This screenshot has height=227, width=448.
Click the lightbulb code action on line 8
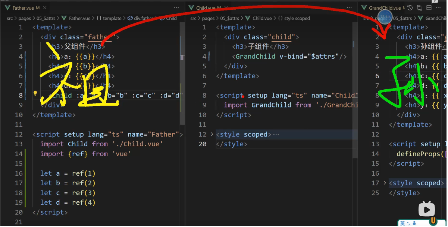(35, 93)
